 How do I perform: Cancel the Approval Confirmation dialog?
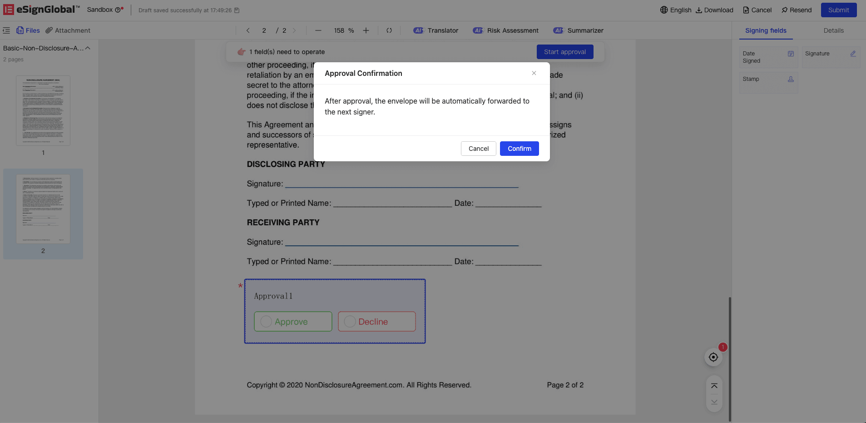pos(478,149)
